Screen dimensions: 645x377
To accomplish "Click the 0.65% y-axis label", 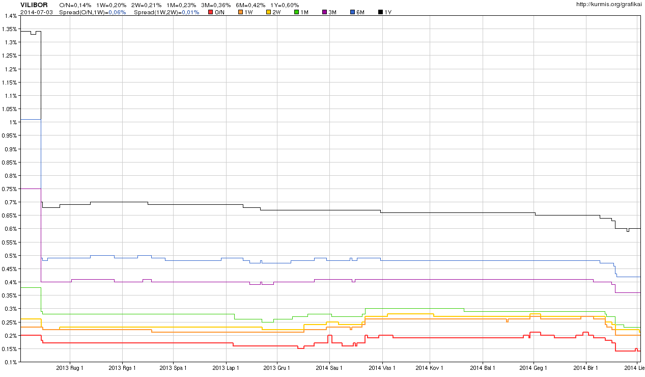I will 9,216.
